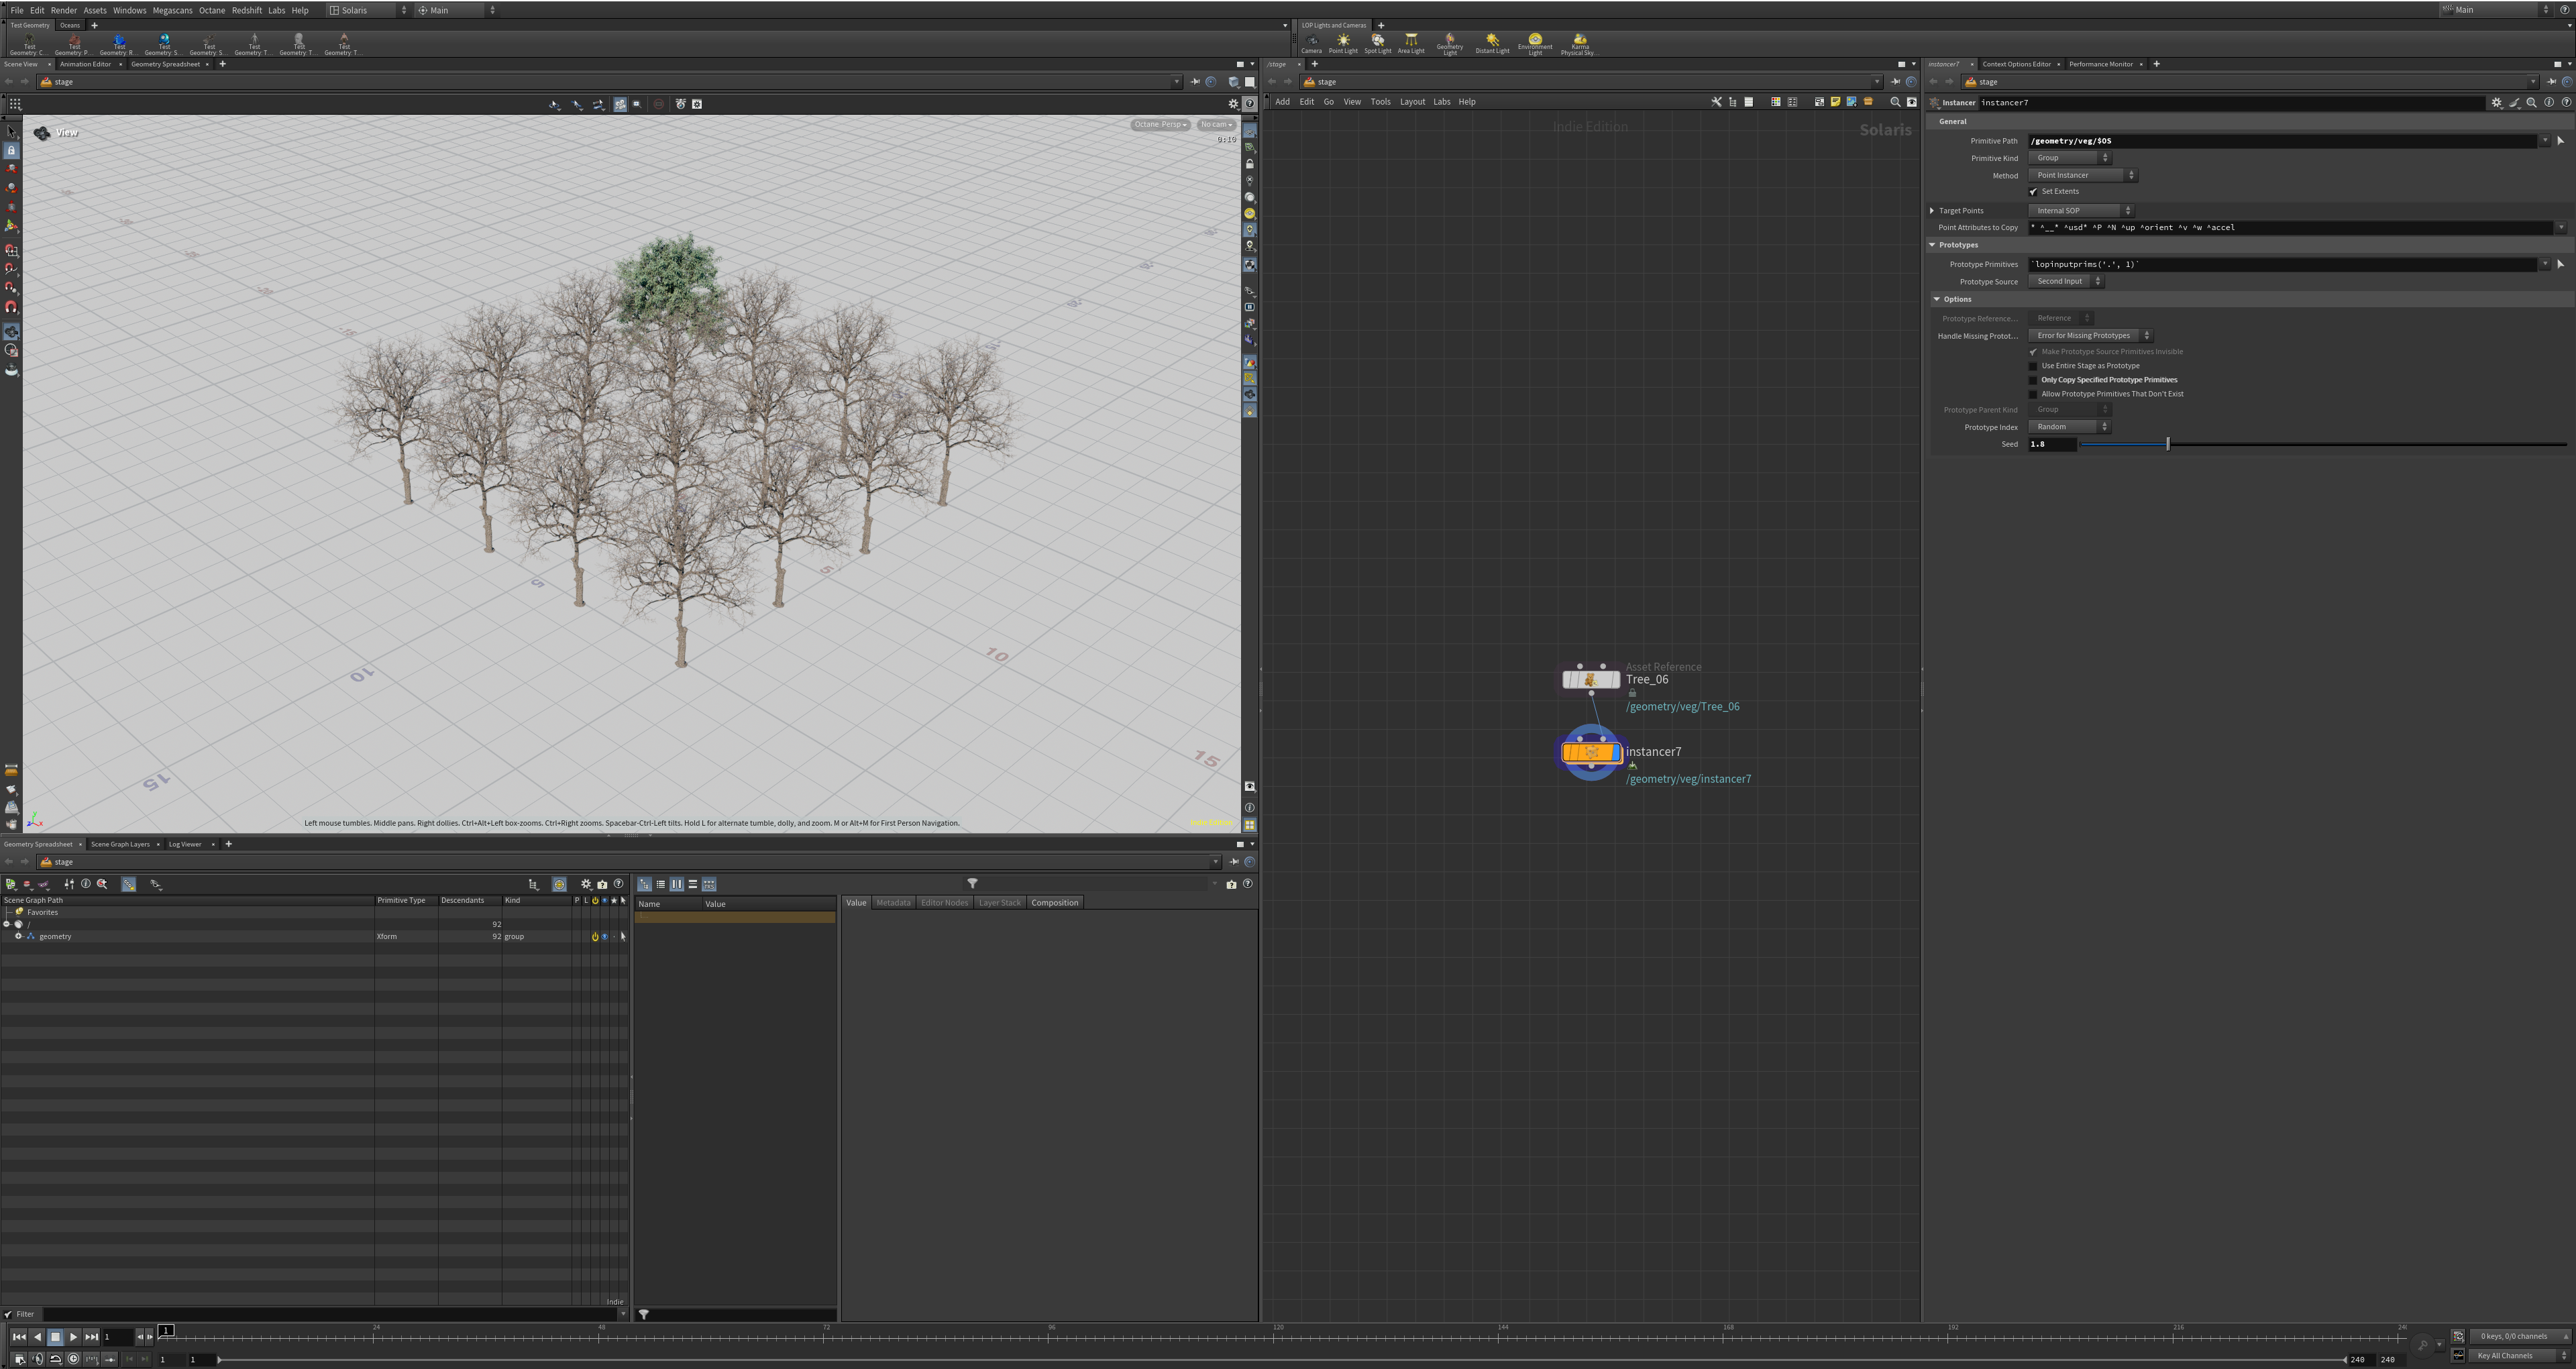2576x1369 pixels.
Task: Check Only Copy Specified Prototype Primitives
Action: pyautogui.click(x=2033, y=380)
